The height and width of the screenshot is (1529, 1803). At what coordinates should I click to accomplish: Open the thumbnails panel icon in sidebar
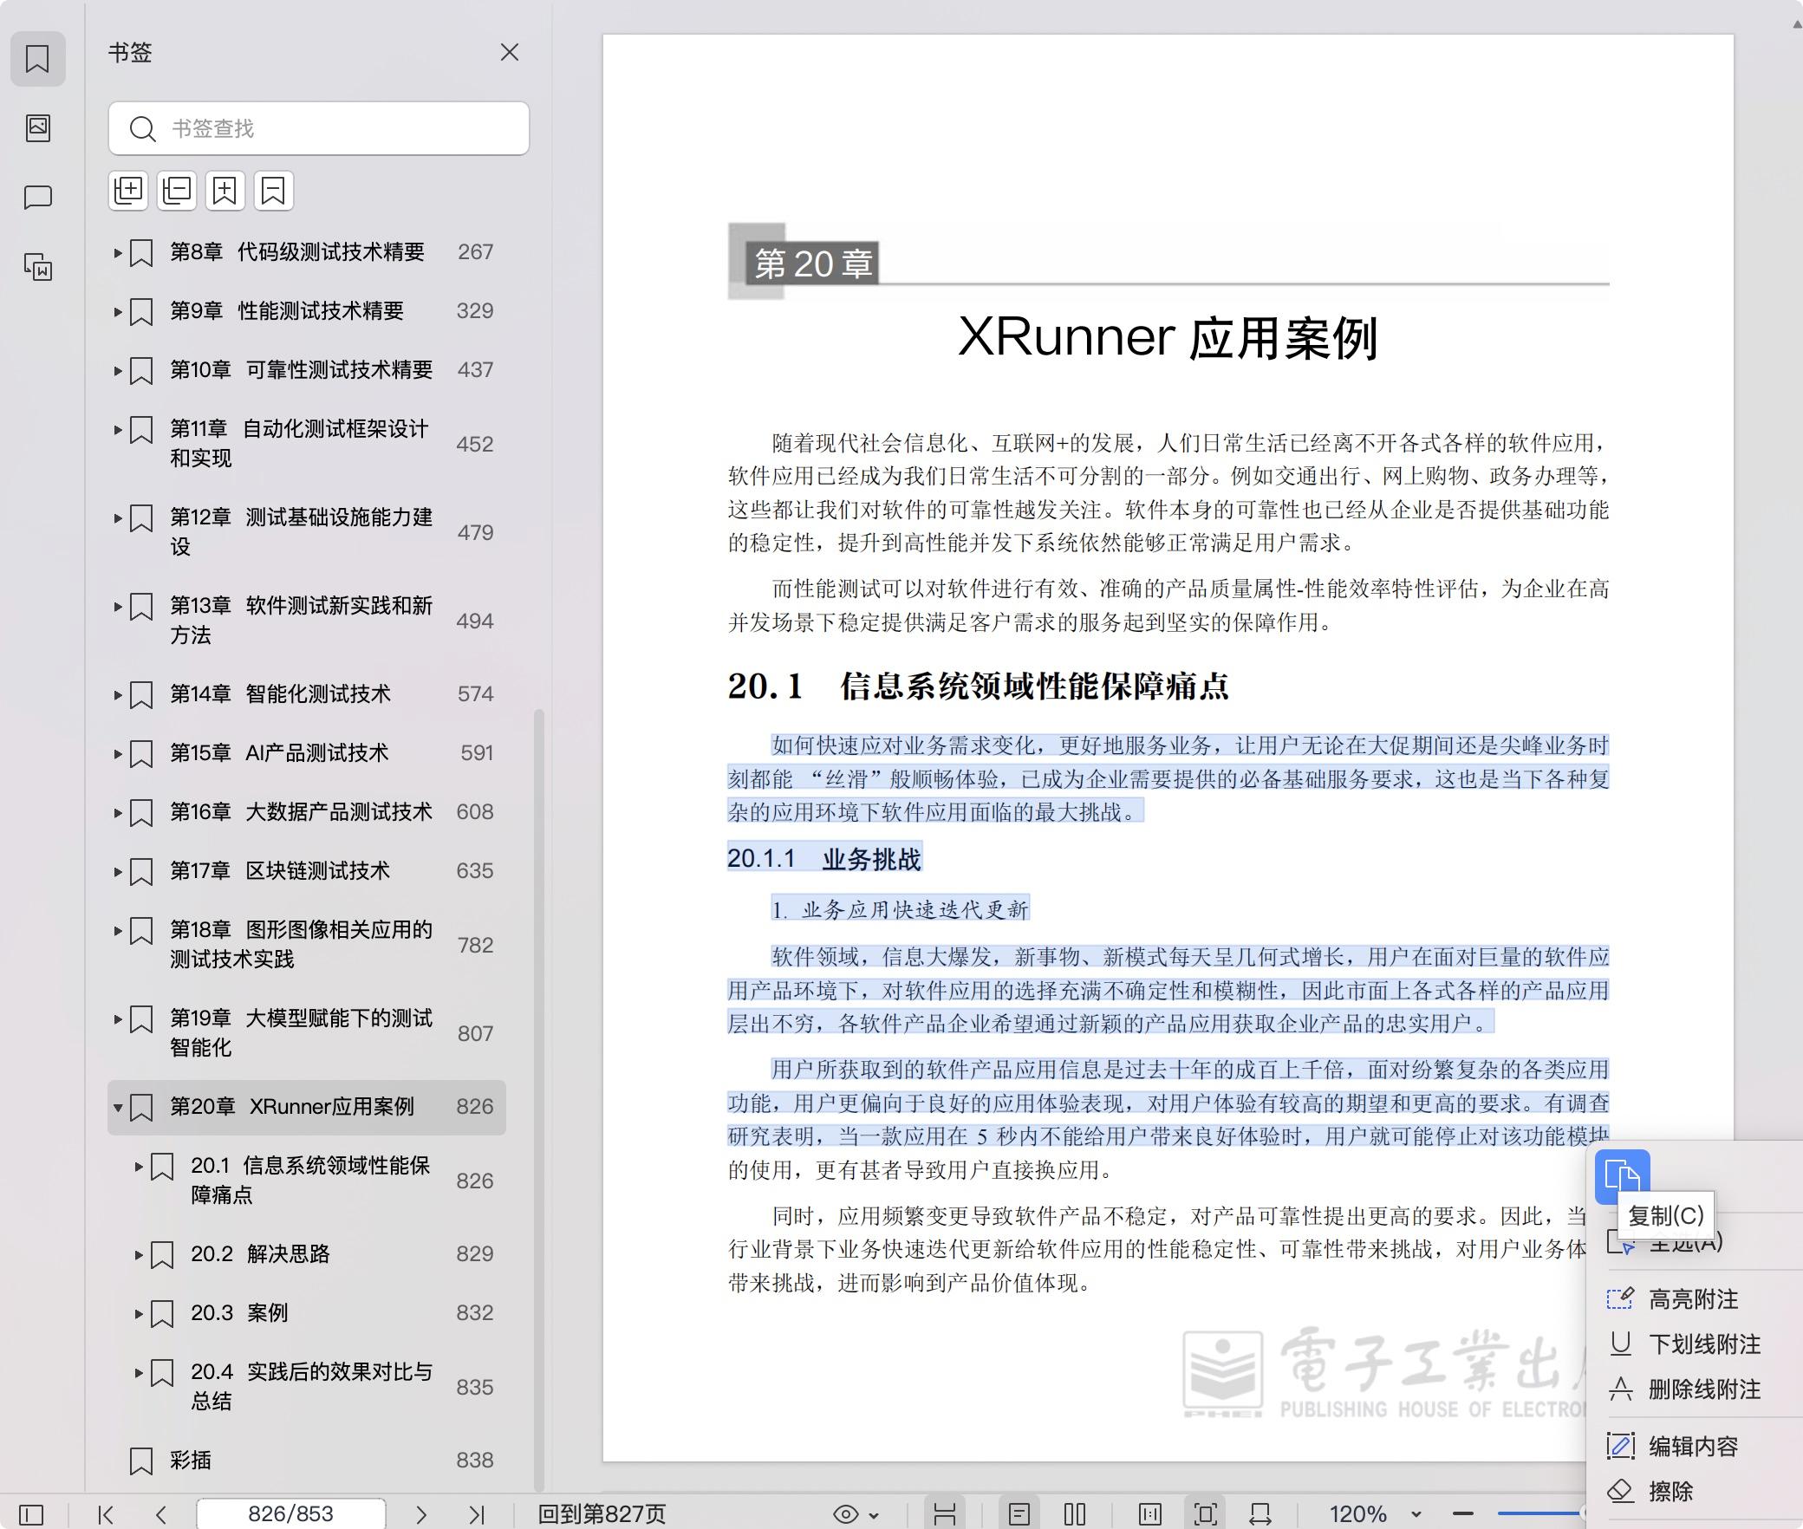coord(38,128)
